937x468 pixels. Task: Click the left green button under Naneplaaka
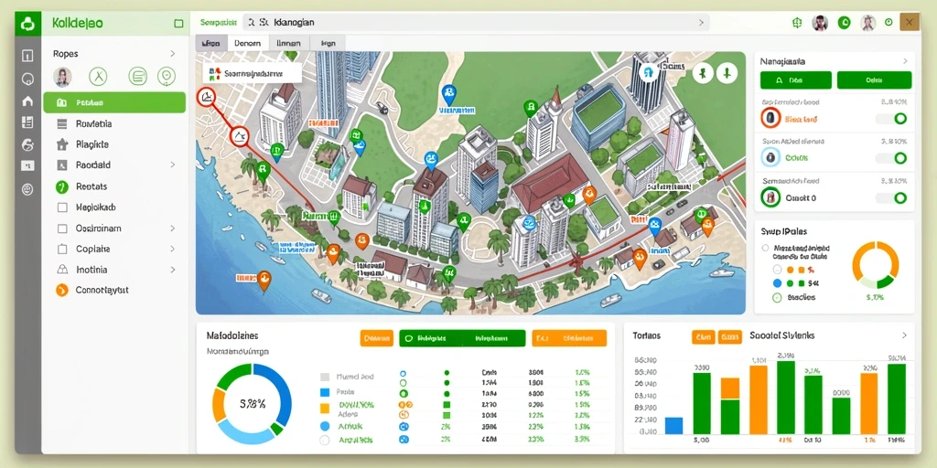click(x=795, y=80)
